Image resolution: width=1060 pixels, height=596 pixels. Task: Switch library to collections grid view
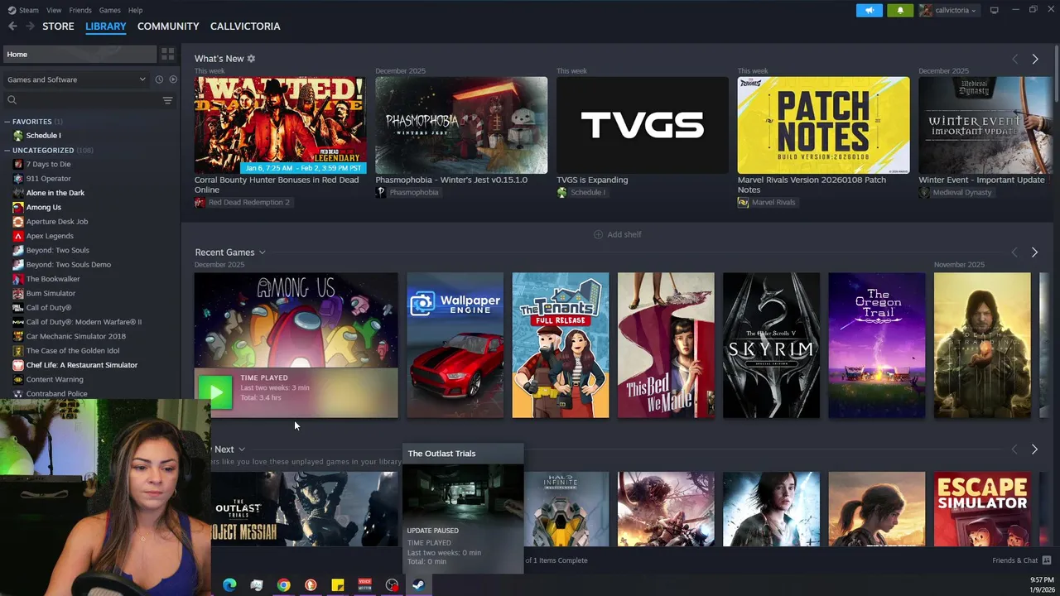coord(167,54)
